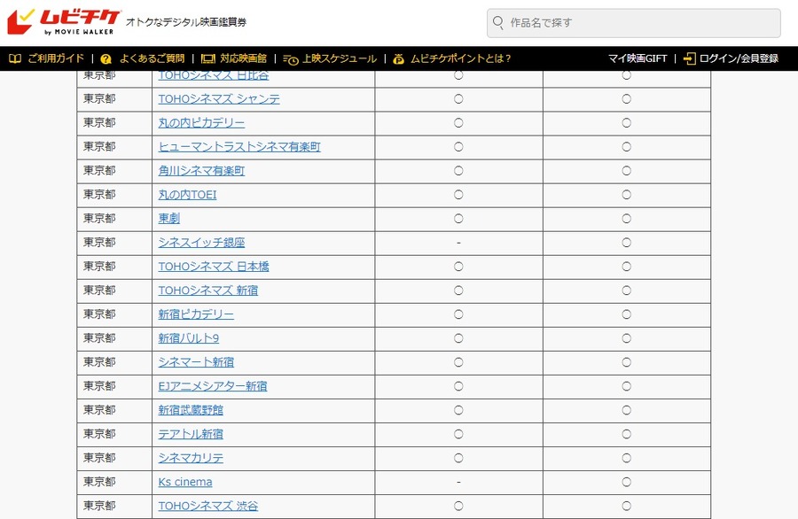The width and height of the screenshot is (798, 519).
Task: Open マイ映画GIFT menu item
Action: (x=638, y=58)
